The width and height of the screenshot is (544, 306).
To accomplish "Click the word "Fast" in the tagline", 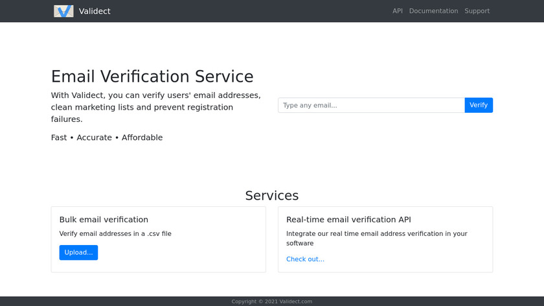I will tap(59, 137).
